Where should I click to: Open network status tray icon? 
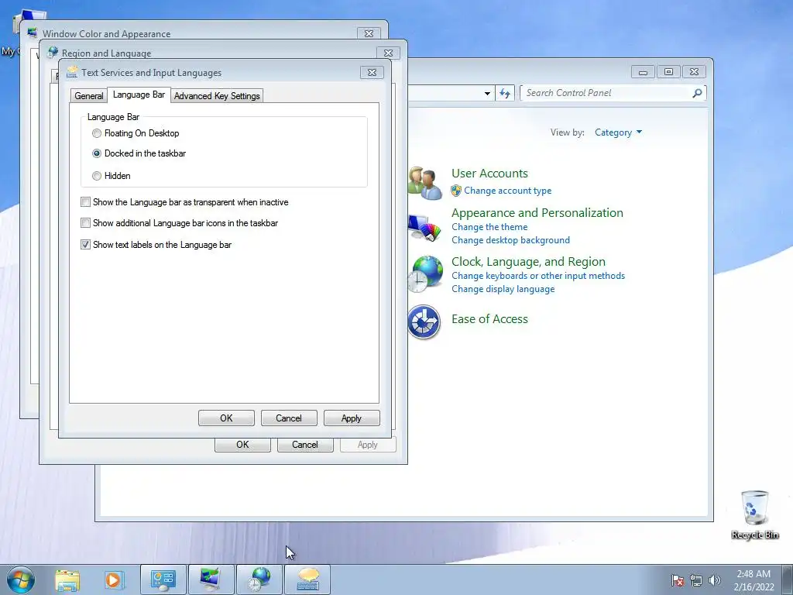(x=696, y=580)
